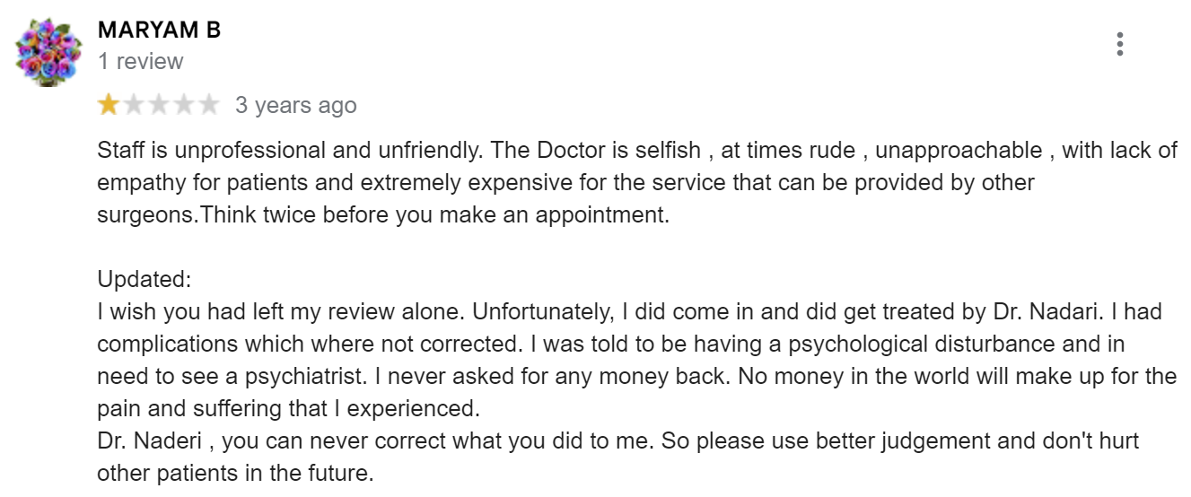1191x497 pixels.
Task: Click the "Updated:" label
Action: pos(144,279)
